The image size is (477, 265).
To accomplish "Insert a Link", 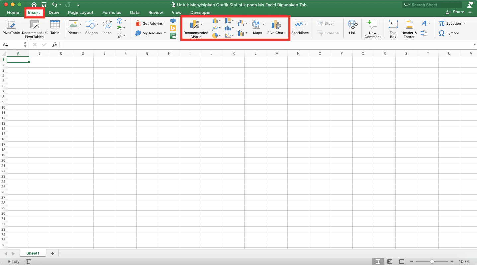I will (x=352, y=27).
